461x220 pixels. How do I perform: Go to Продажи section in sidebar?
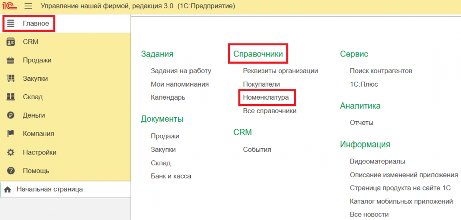coord(65,61)
